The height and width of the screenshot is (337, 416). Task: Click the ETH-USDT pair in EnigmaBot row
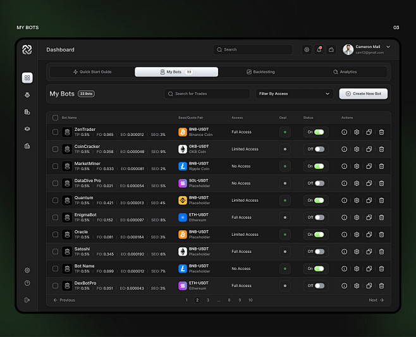tap(199, 215)
